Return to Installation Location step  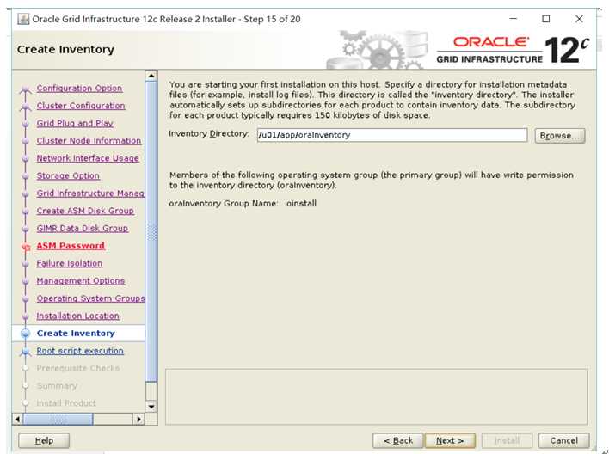[x=77, y=316]
